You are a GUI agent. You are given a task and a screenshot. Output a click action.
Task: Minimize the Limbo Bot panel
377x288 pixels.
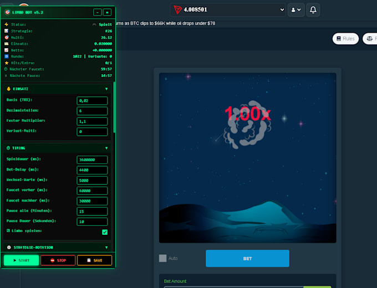[x=98, y=12]
